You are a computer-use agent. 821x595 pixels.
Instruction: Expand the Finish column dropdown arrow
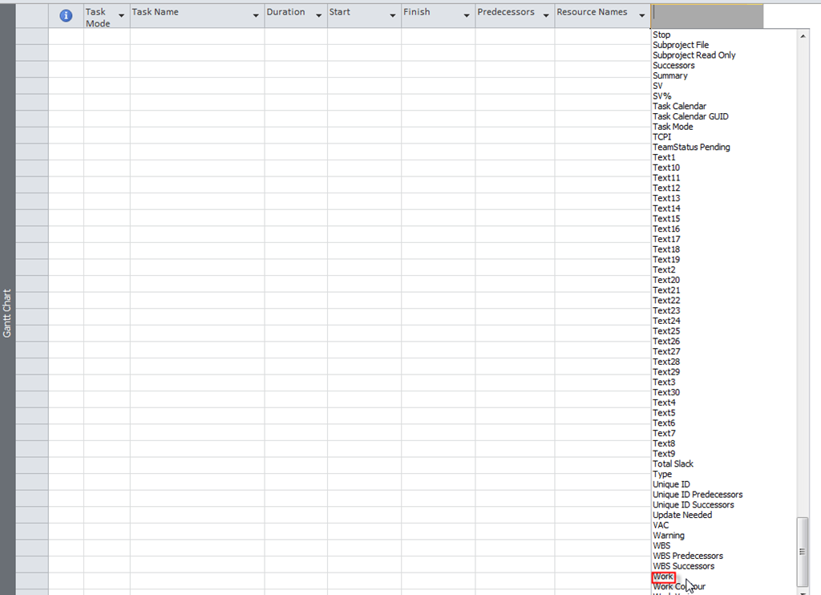pos(466,15)
